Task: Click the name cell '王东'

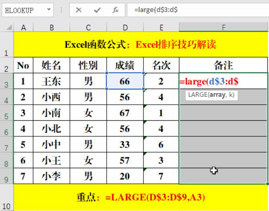Action: coord(52,81)
